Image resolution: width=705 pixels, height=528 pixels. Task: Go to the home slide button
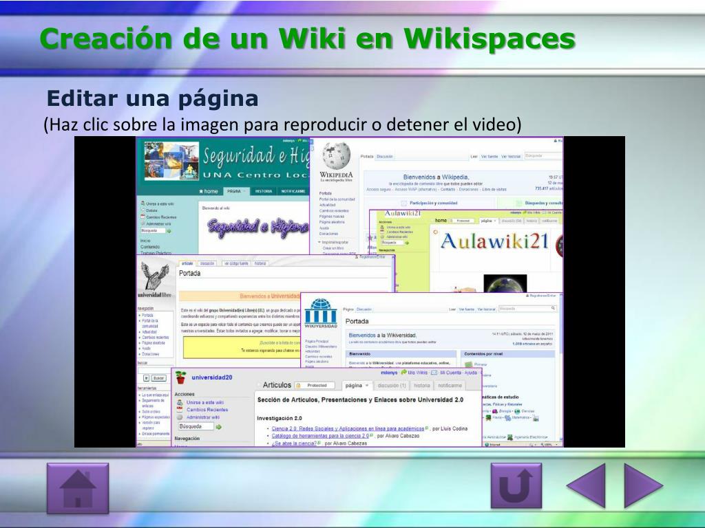point(78,488)
